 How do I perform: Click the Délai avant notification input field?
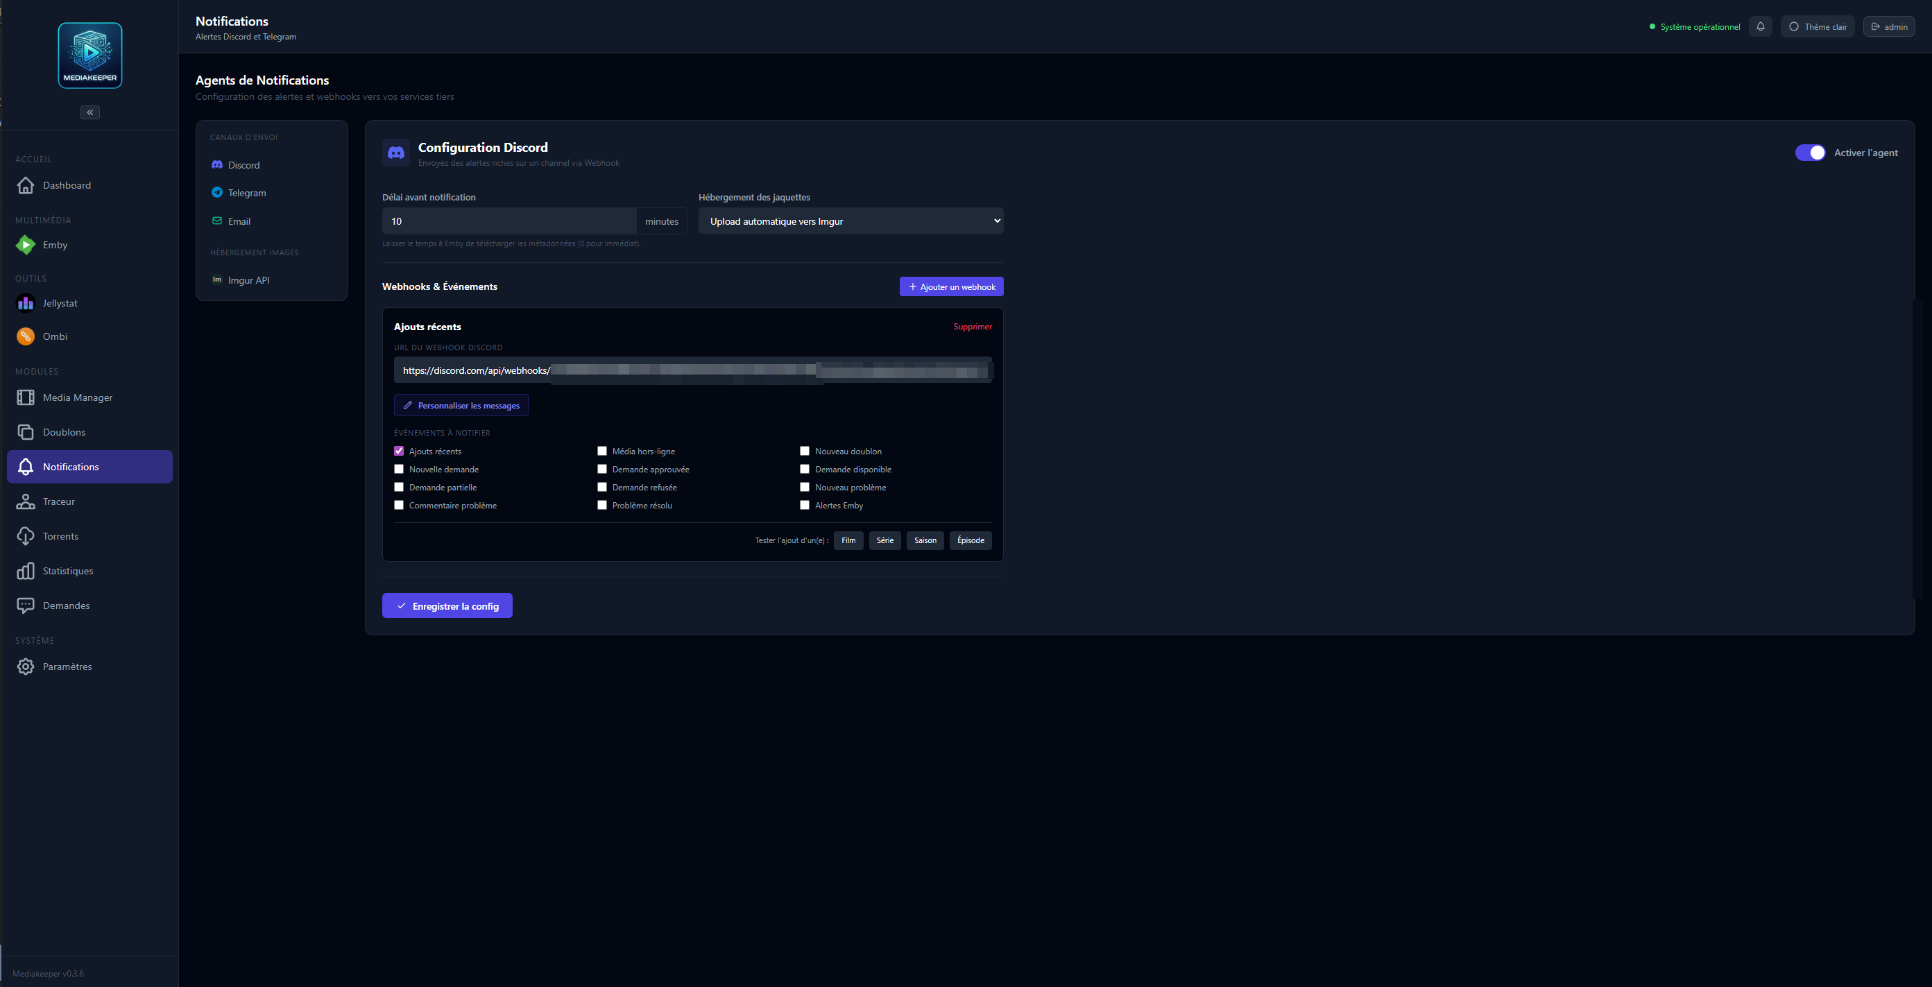pos(508,221)
